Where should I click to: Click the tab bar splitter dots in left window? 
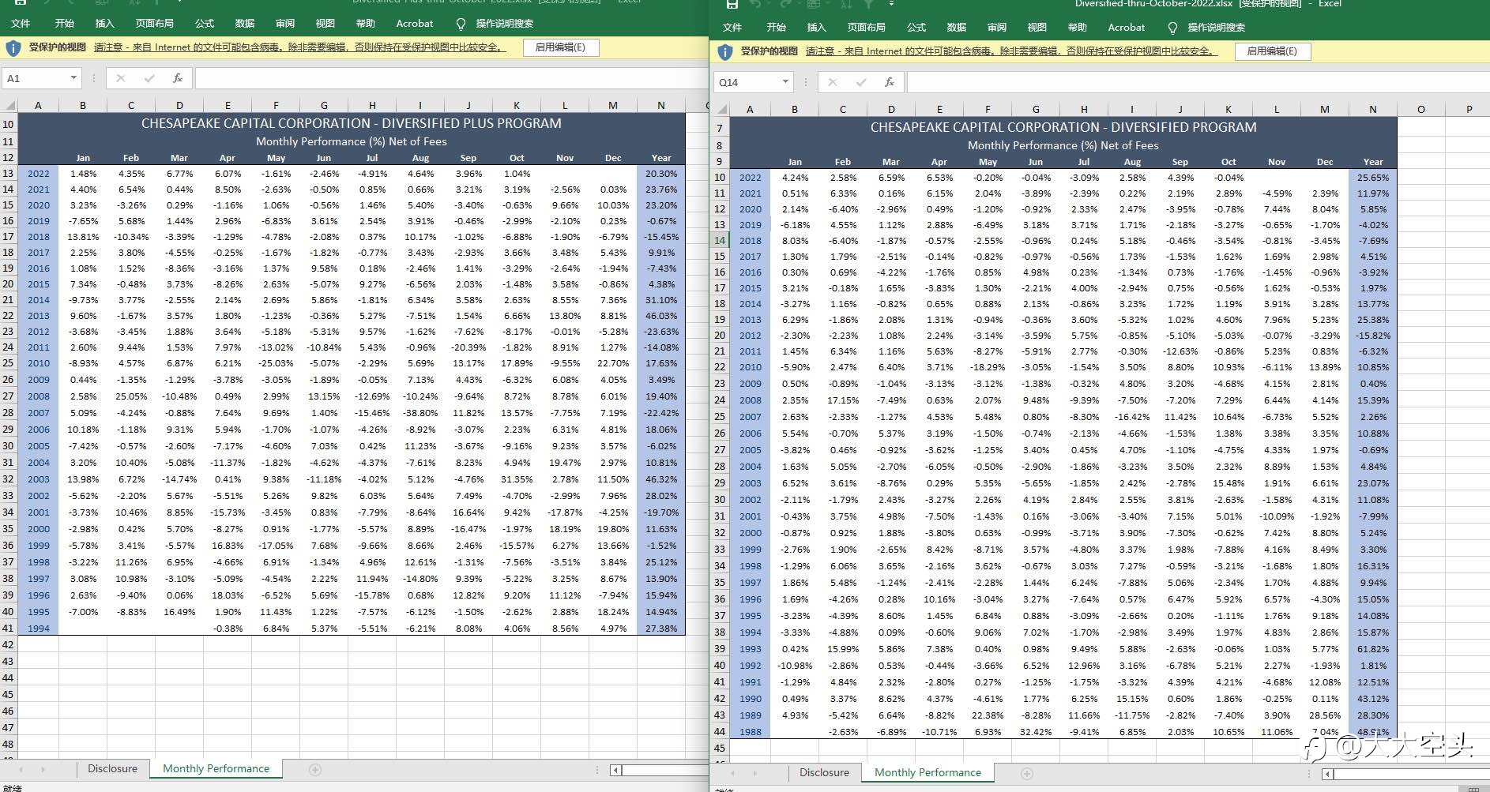tap(598, 769)
